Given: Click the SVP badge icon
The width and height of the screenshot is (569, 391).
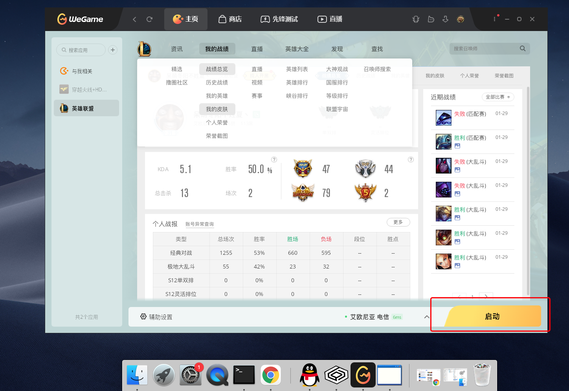Looking at the screenshot, I should [x=365, y=169].
